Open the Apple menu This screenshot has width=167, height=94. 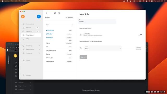(x=2, y=1)
